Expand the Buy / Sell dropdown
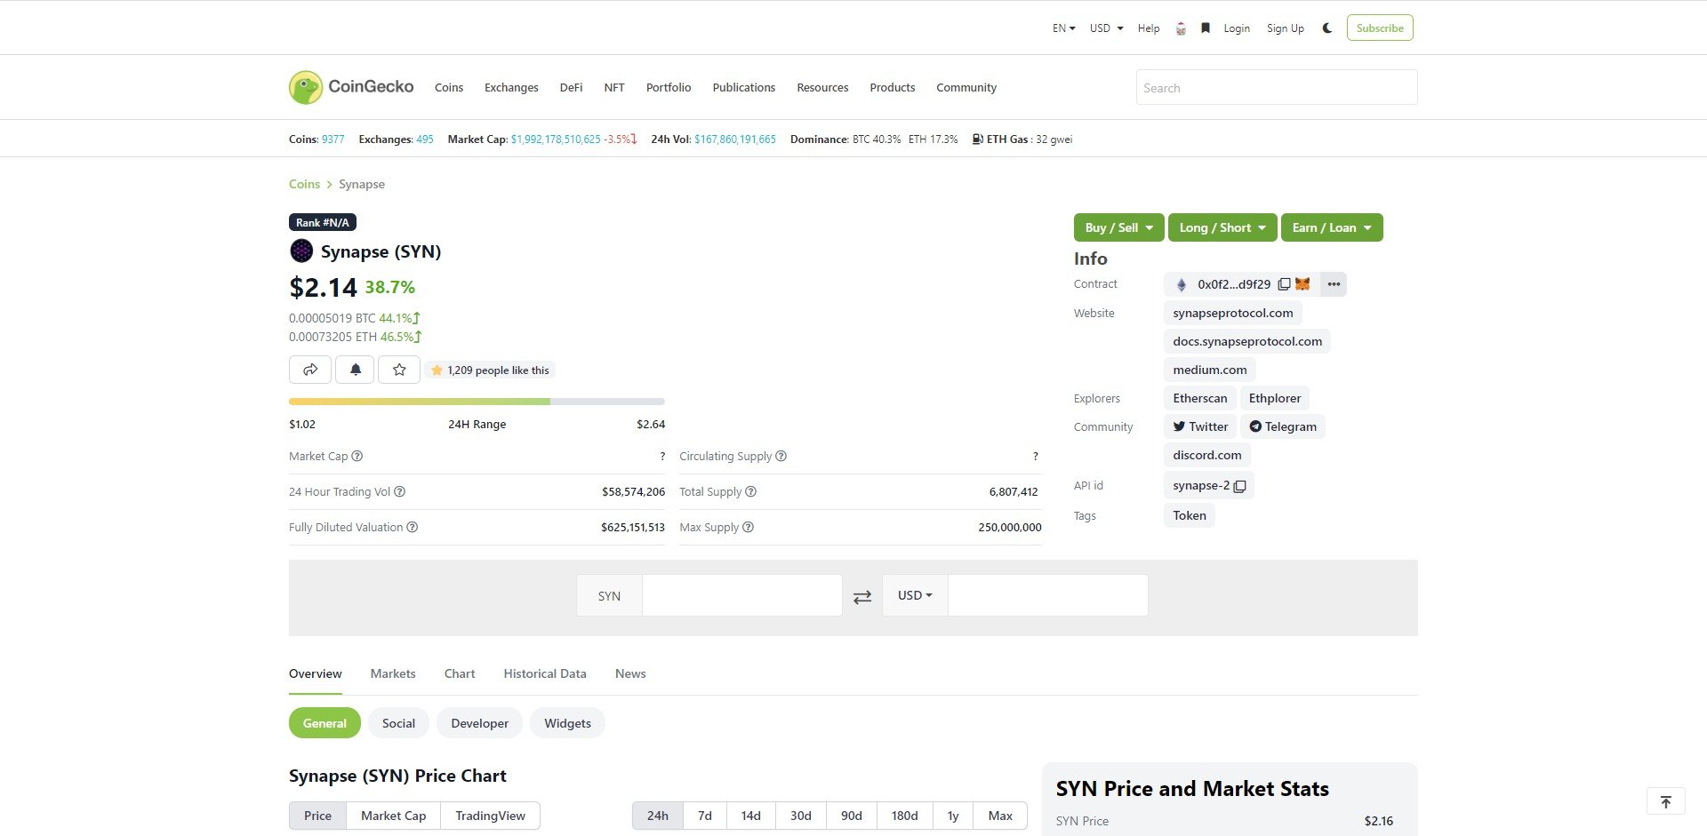Image resolution: width=1707 pixels, height=836 pixels. pos(1118,227)
